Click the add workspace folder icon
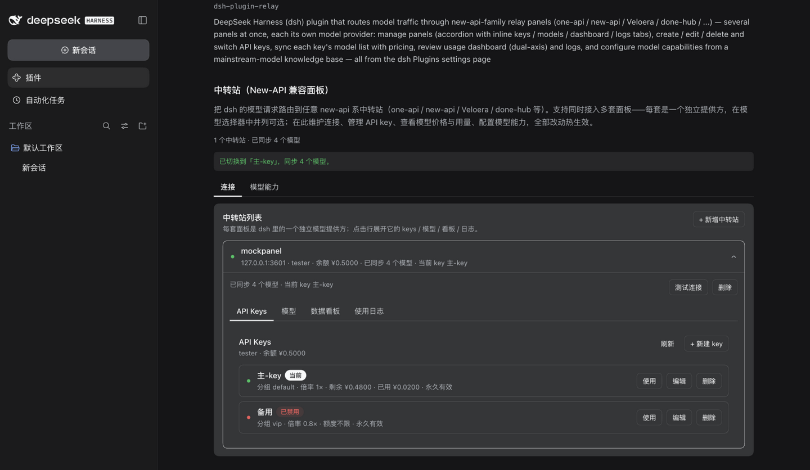The height and width of the screenshot is (470, 810). [142, 126]
